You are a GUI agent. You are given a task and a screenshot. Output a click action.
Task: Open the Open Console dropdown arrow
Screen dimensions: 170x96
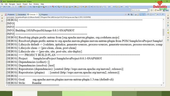point(158,14)
